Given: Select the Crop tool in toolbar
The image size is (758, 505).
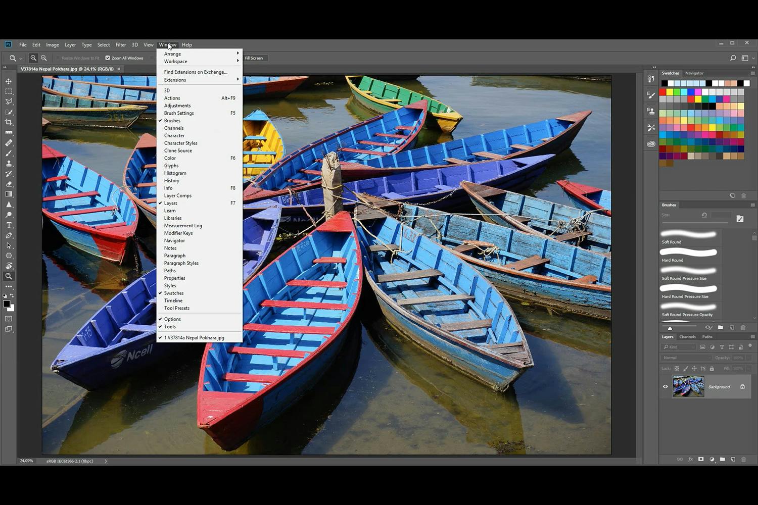Looking at the screenshot, I should tap(9, 122).
